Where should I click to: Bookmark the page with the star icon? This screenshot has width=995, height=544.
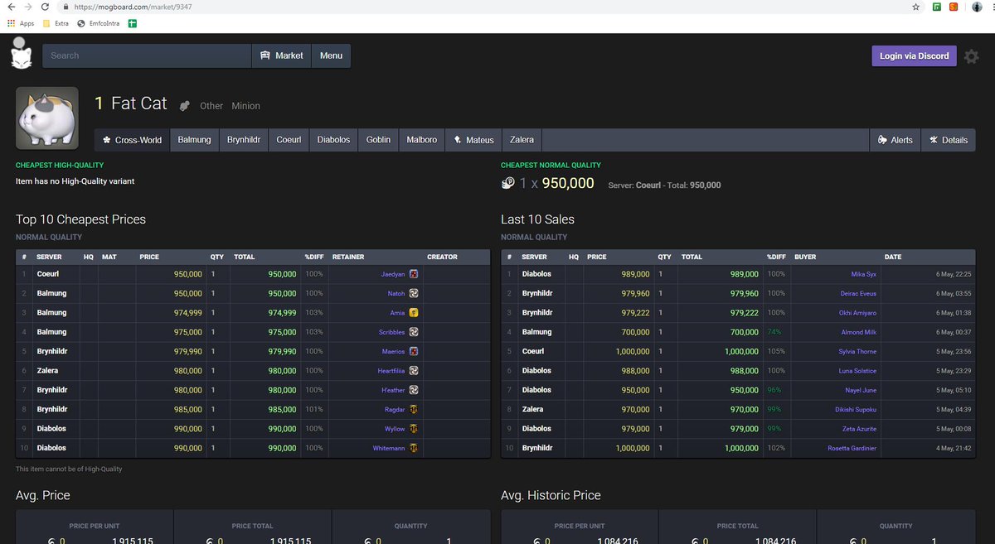915,7
